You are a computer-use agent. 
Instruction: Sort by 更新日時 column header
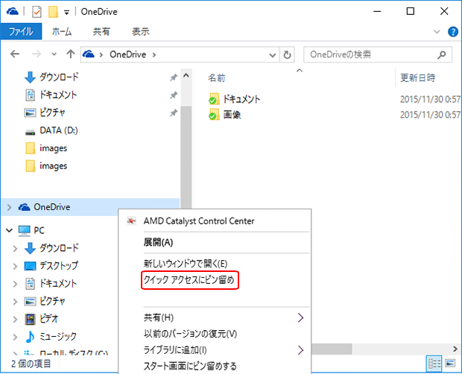pos(417,78)
